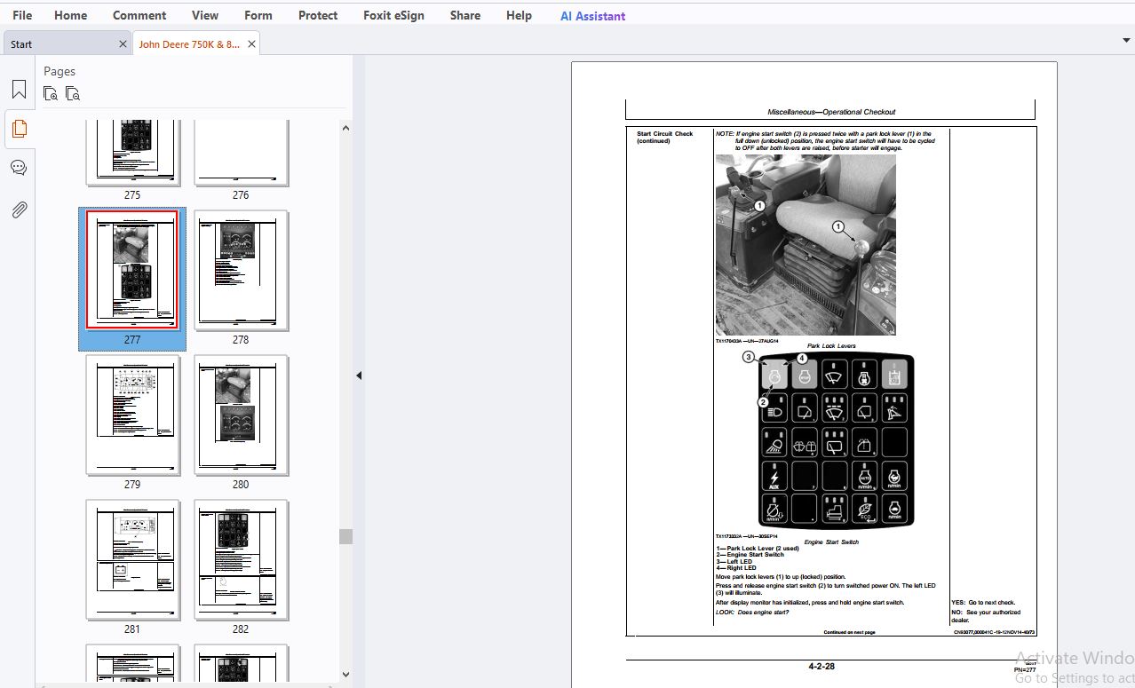Open the Comment ribbon tab

pos(139,15)
